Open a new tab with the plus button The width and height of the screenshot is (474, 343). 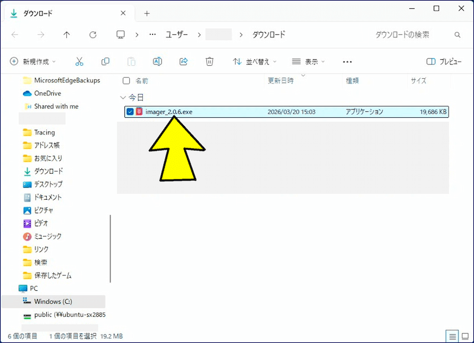click(x=147, y=12)
